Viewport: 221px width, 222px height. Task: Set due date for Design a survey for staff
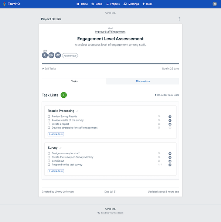[159, 153]
